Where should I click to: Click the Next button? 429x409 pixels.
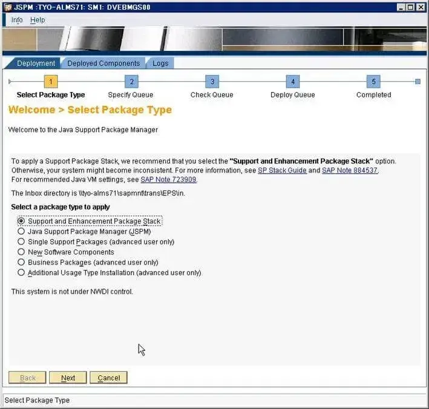pos(68,378)
